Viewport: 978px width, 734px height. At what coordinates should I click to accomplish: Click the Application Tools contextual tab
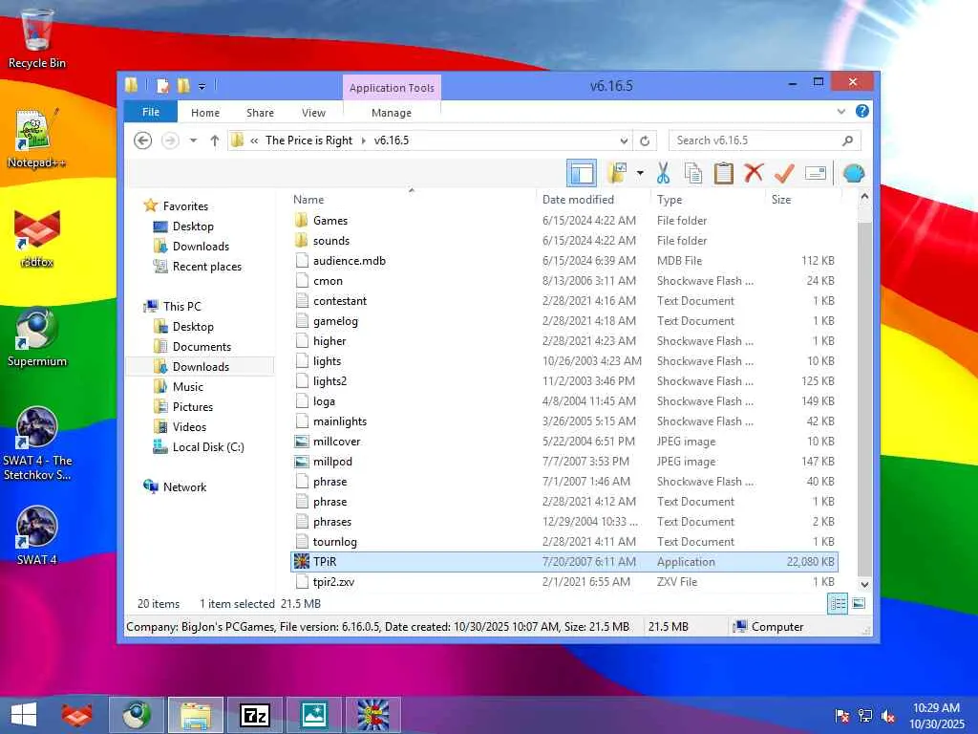(392, 88)
